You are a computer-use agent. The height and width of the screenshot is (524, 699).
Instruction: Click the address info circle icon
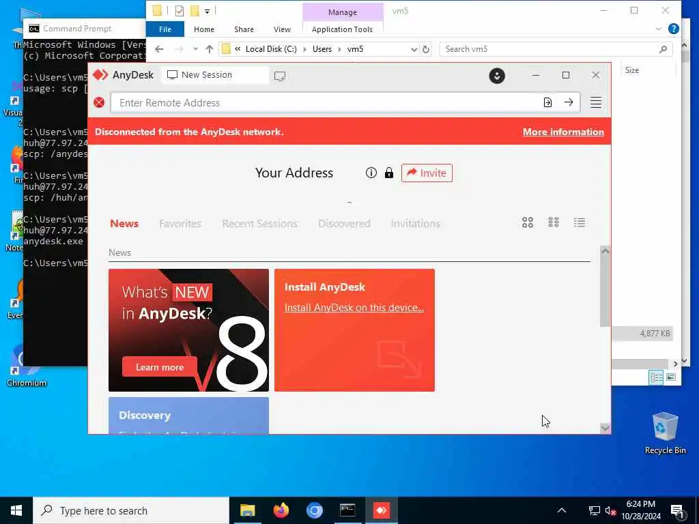371,173
